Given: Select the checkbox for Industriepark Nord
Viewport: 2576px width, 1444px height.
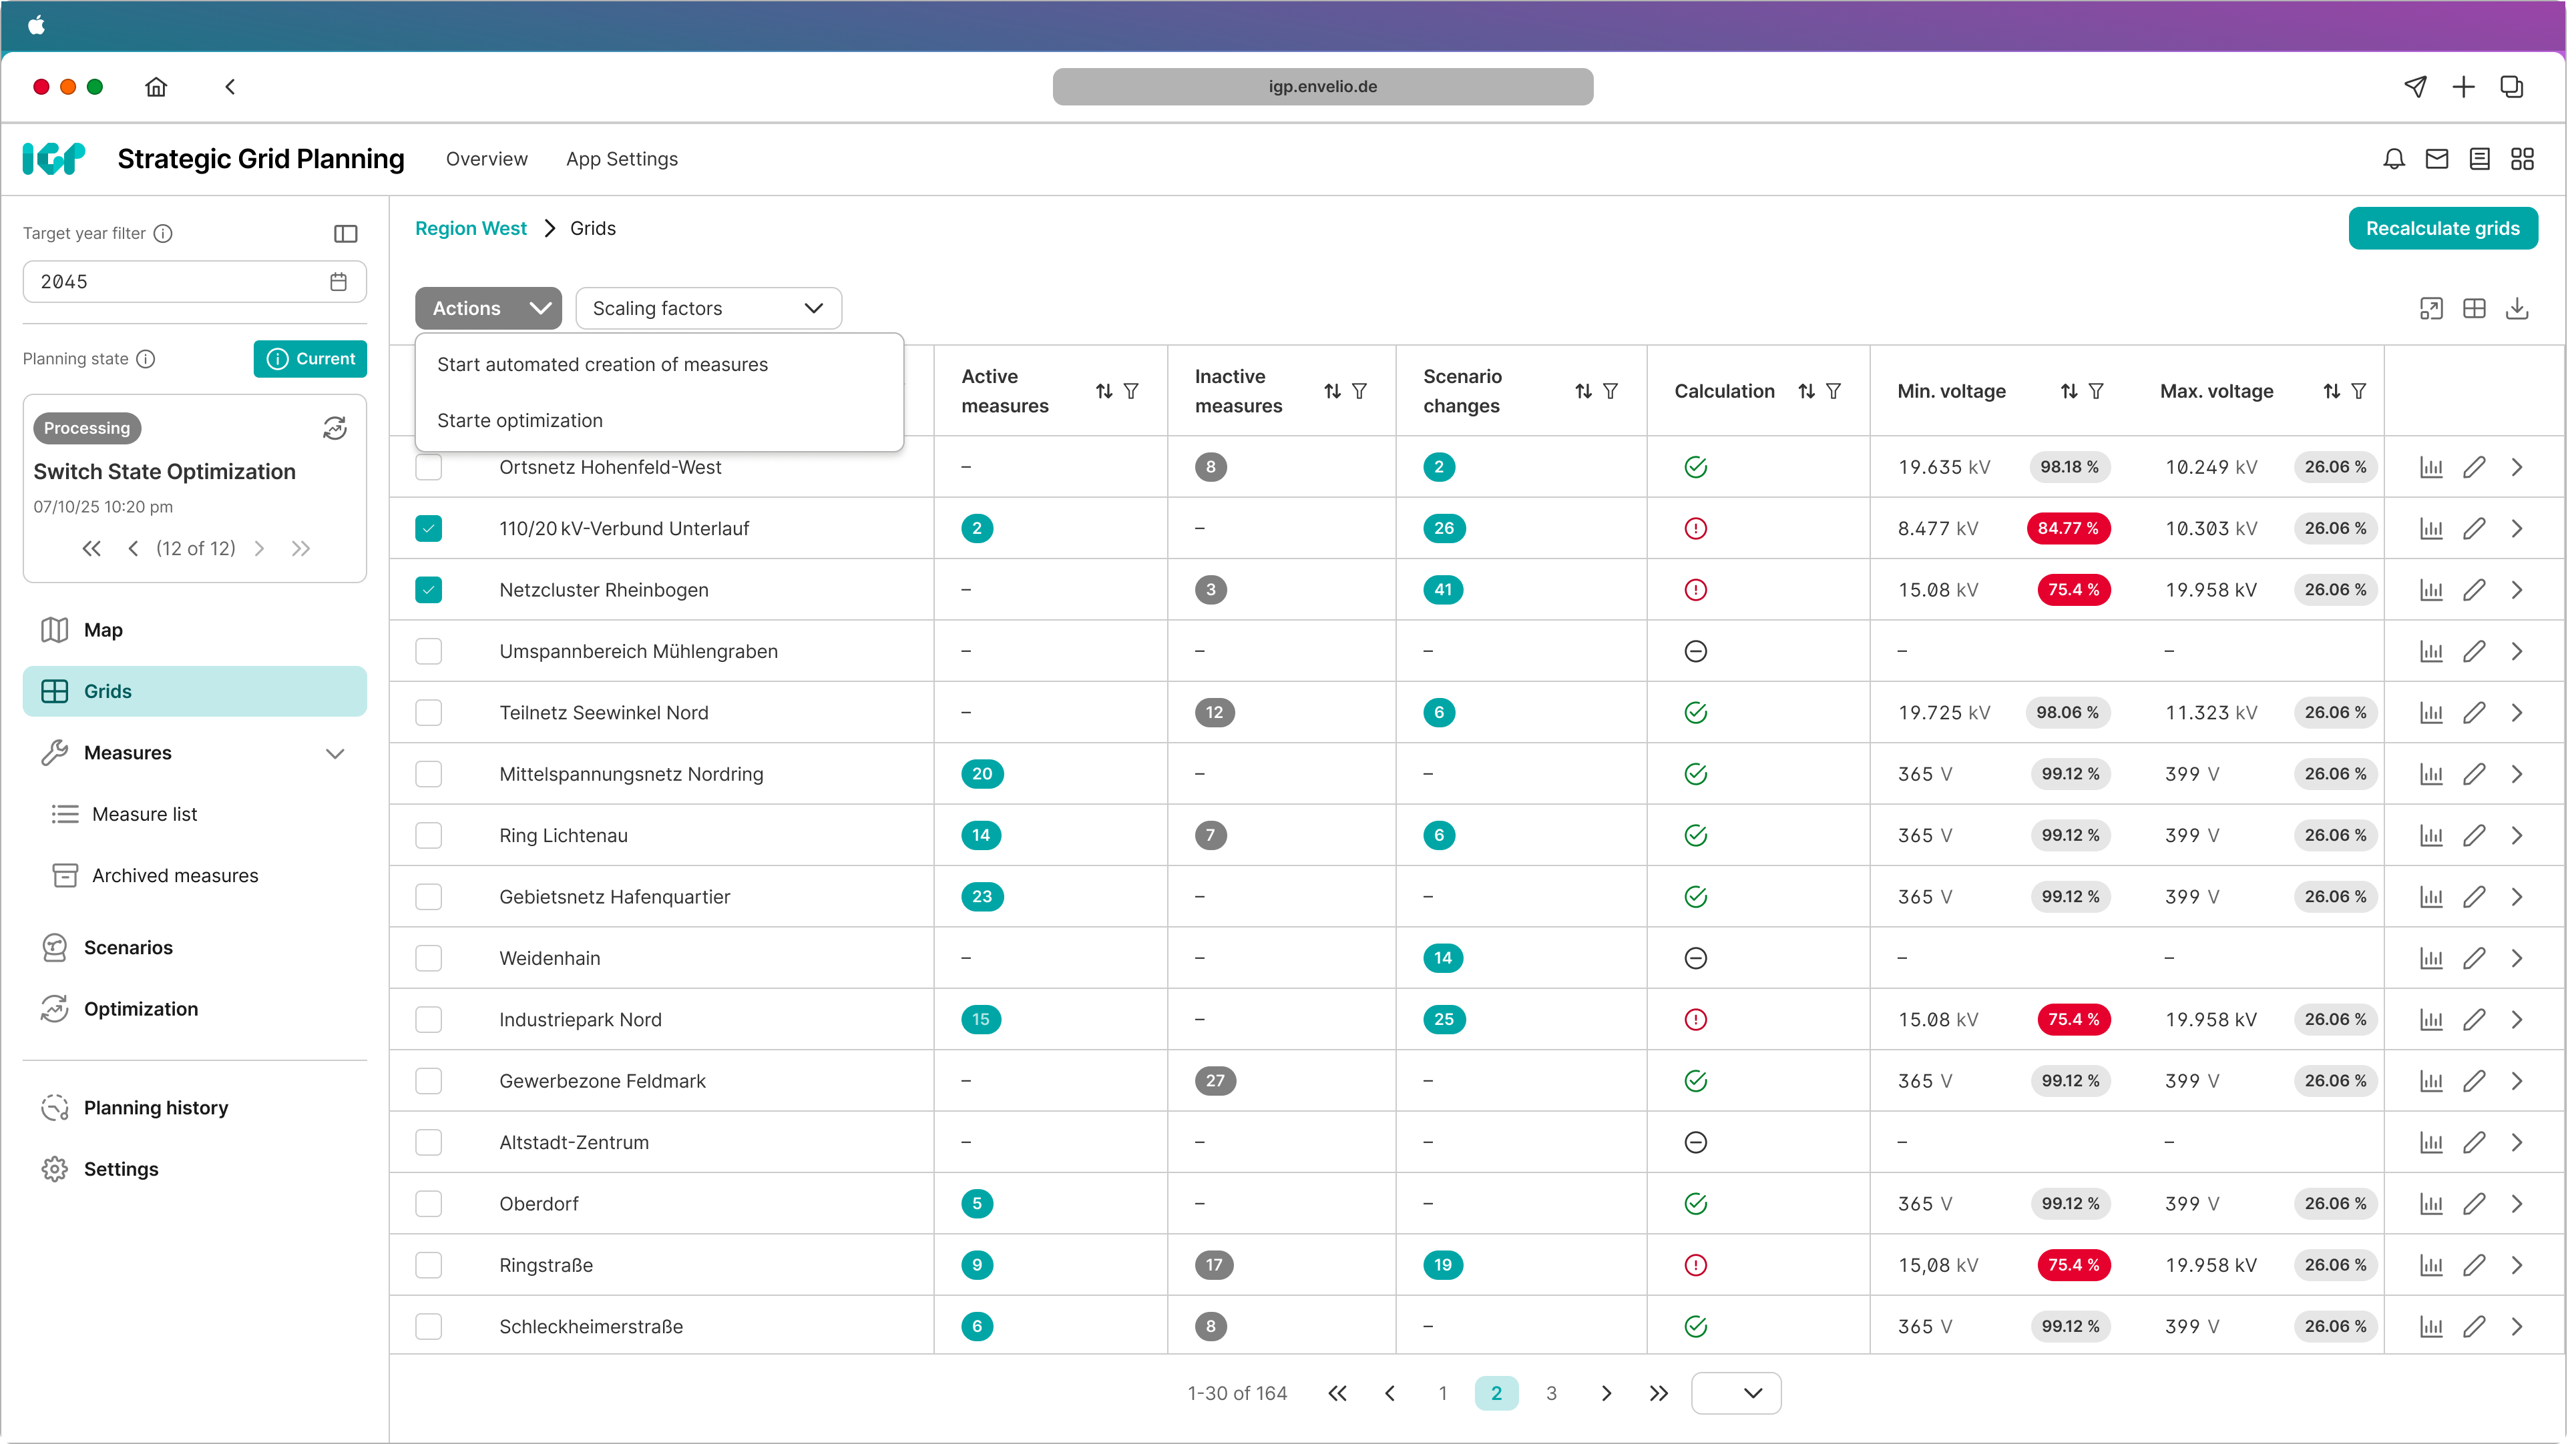Looking at the screenshot, I should (429, 1020).
